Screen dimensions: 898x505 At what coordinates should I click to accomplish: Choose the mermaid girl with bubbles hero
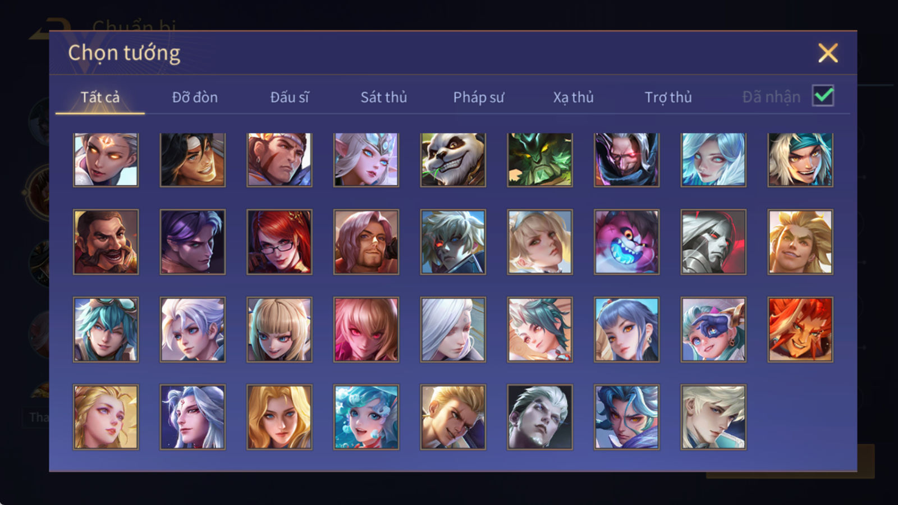pyautogui.click(x=366, y=417)
